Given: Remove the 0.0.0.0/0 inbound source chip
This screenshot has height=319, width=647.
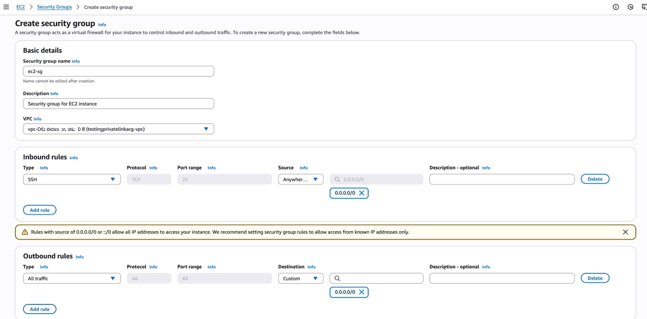Looking at the screenshot, I should 362,193.
